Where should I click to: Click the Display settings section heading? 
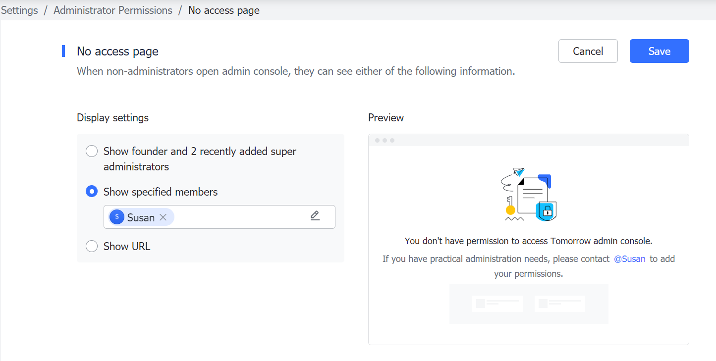pos(113,118)
